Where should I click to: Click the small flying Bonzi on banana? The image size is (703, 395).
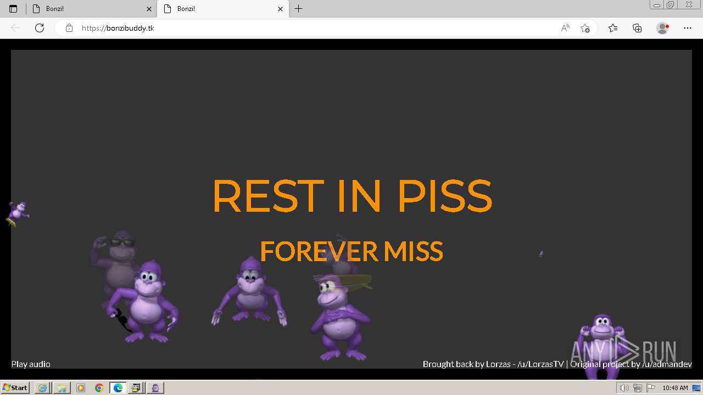[x=18, y=213]
